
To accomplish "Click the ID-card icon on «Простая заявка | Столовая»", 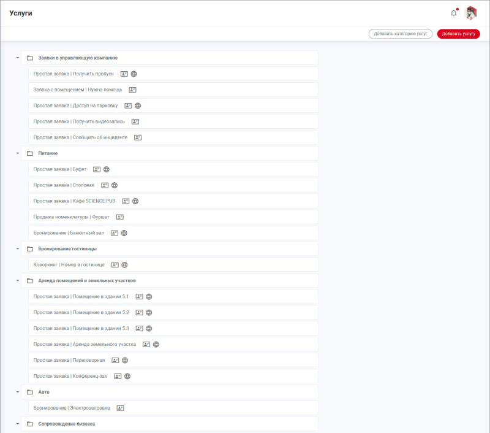I will pyautogui.click(x=104, y=185).
